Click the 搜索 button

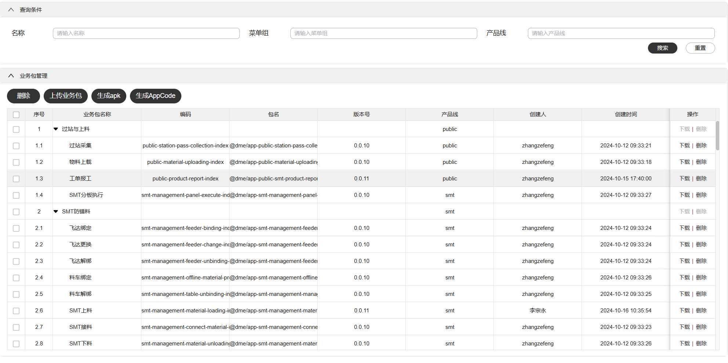[x=662, y=48]
